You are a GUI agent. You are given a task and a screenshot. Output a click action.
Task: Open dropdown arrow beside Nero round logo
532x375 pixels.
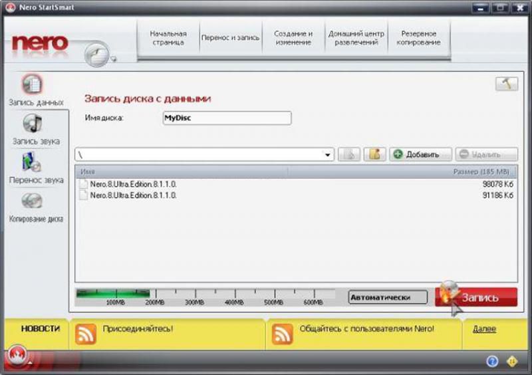(114, 59)
